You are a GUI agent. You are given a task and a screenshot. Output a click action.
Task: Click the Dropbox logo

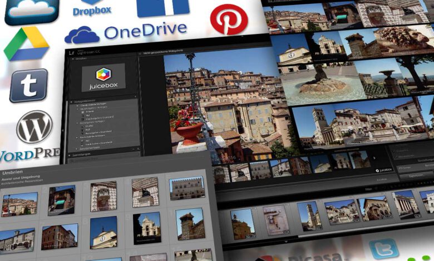pyautogui.click(x=92, y=8)
